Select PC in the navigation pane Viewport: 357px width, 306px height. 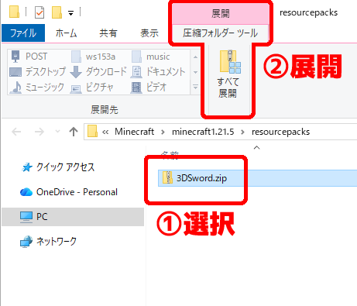click(73, 217)
